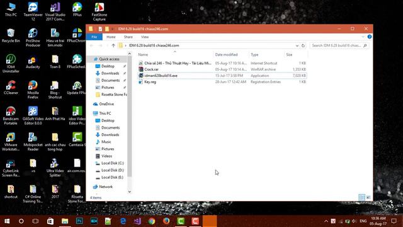Select the Recycle Bin desktop icon
Screen dimensions: 403x227
pyautogui.click(x=11, y=35)
